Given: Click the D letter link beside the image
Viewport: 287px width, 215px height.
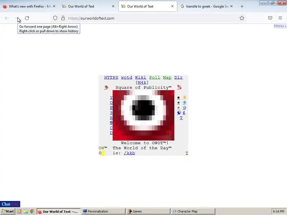Looking at the screenshot, I should point(111,133).
